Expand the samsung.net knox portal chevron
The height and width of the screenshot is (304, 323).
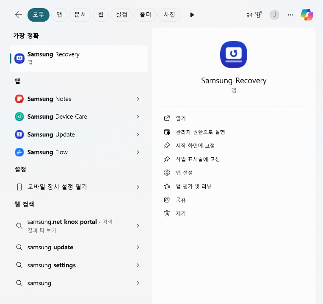[x=138, y=226]
